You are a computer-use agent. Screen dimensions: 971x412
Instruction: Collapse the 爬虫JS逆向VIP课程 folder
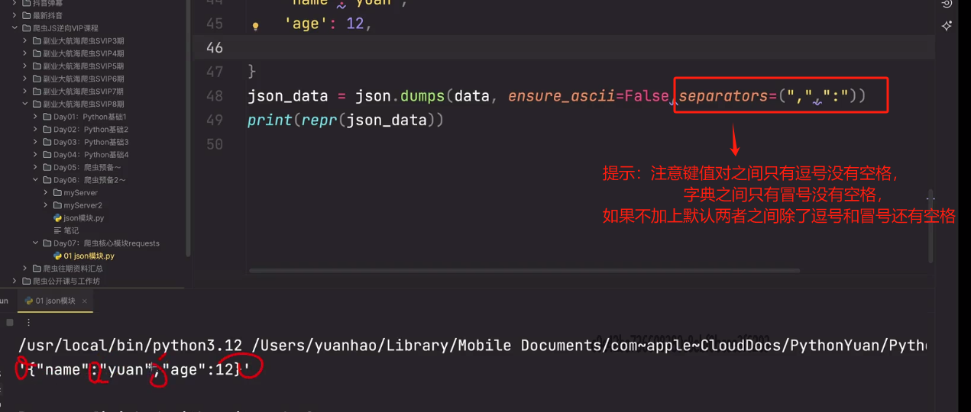pyautogui.click(x=15, y=28)
